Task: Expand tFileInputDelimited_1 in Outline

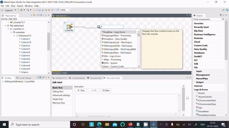Action: point(3,81)
